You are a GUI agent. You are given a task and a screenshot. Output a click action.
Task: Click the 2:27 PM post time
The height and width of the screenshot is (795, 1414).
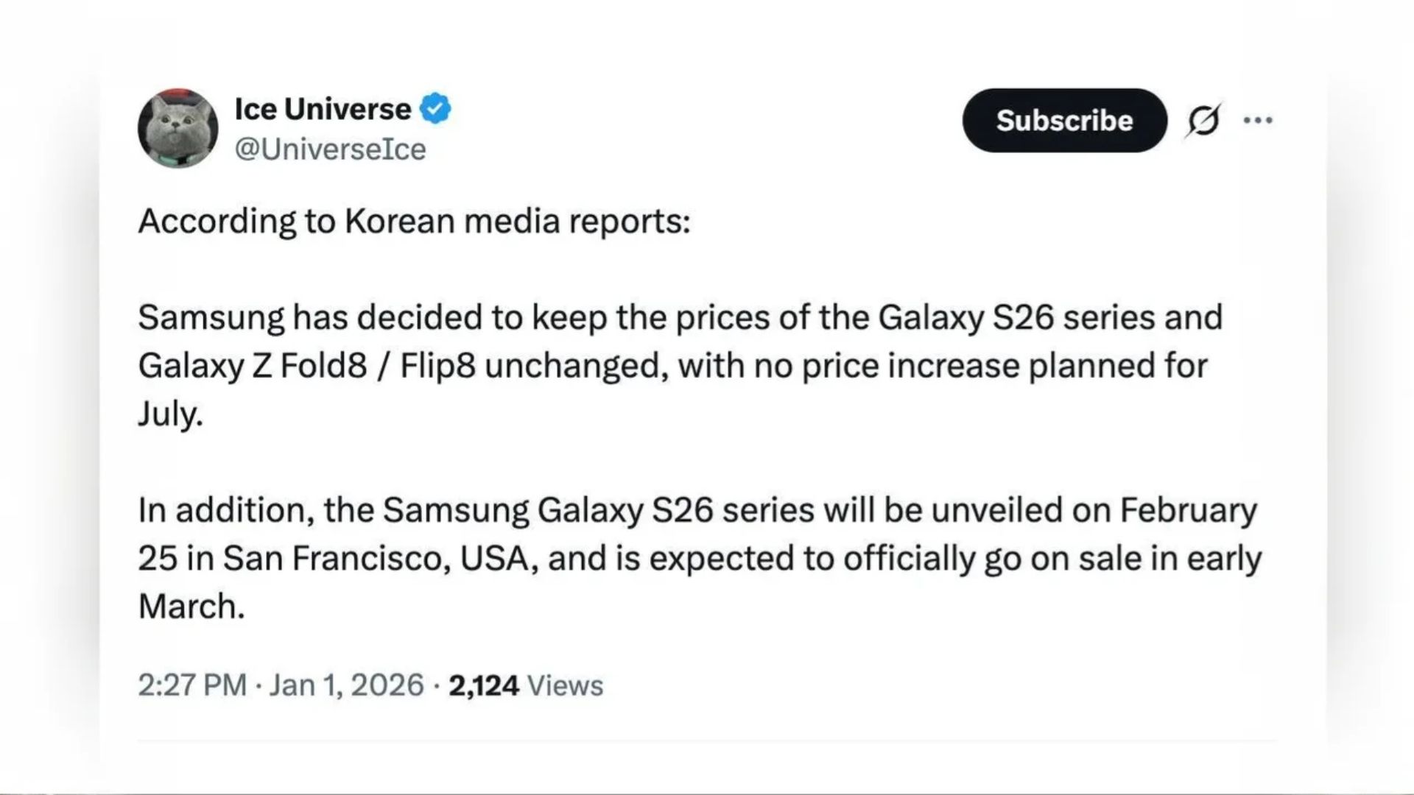click(191, 685)
